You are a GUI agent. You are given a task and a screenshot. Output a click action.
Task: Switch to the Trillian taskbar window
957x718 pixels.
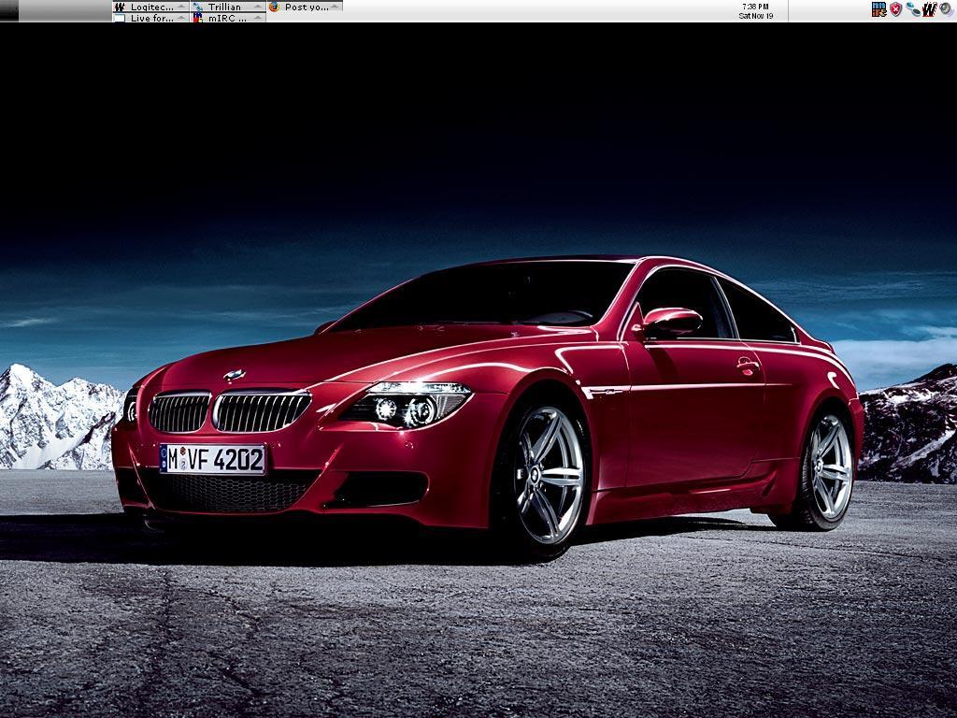[228, 7]
